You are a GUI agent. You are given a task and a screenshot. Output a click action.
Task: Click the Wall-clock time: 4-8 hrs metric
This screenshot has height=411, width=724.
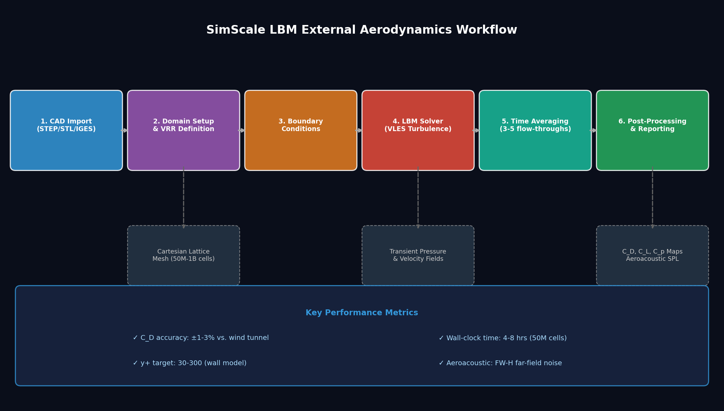click(x=502, y=338)
